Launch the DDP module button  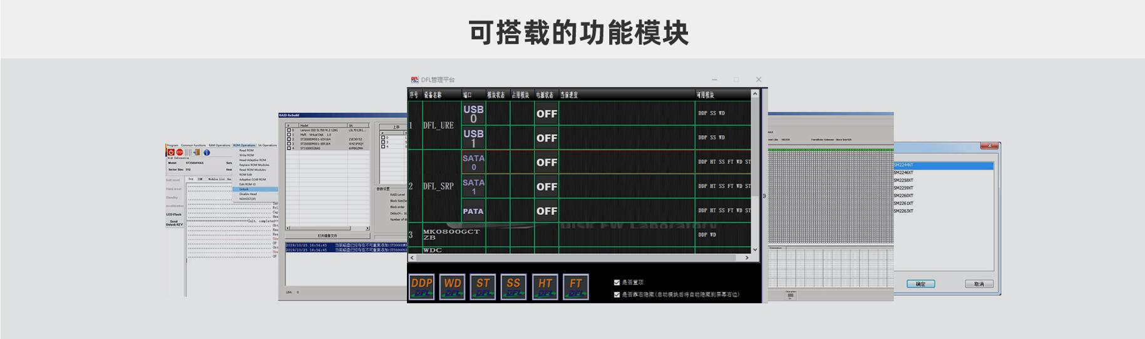pos(421,287)
